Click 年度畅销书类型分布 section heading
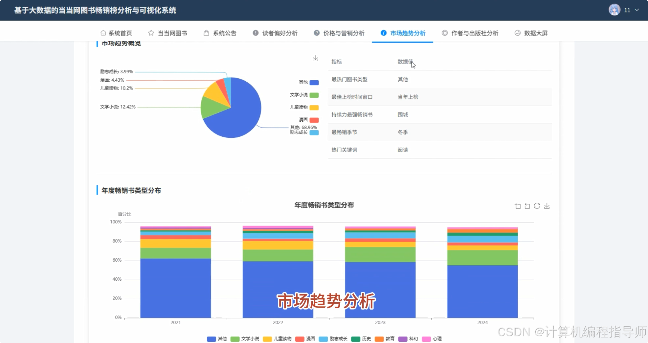Viewport: 648px width, 343px height. 131,191
